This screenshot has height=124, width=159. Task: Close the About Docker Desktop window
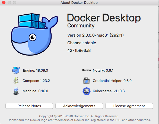[4, 2]
